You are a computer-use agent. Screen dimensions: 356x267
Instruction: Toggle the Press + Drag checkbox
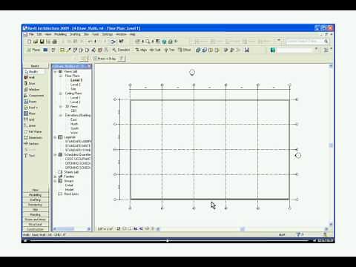click(95, 59)
